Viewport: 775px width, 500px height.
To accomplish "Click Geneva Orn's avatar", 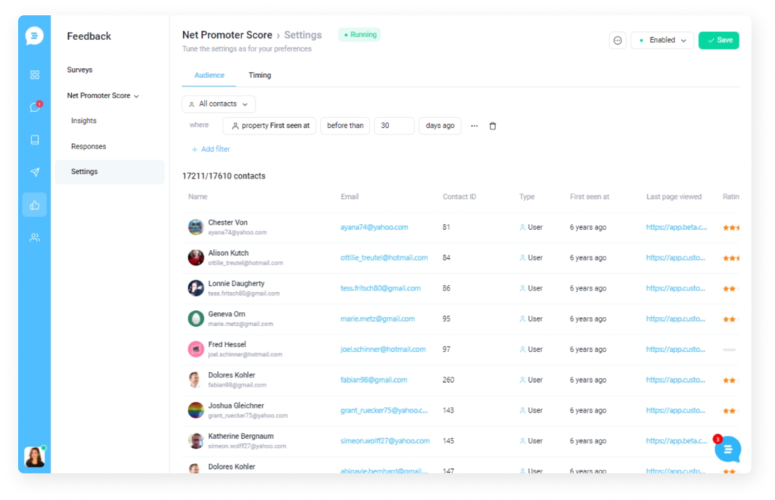I will 196,318.
